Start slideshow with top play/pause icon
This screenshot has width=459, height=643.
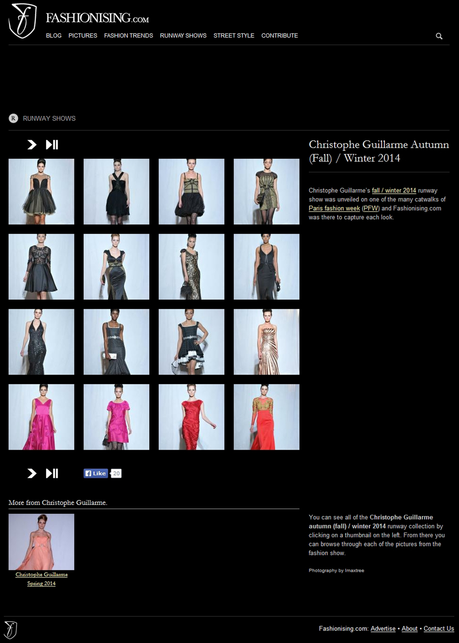coord(52,145)
